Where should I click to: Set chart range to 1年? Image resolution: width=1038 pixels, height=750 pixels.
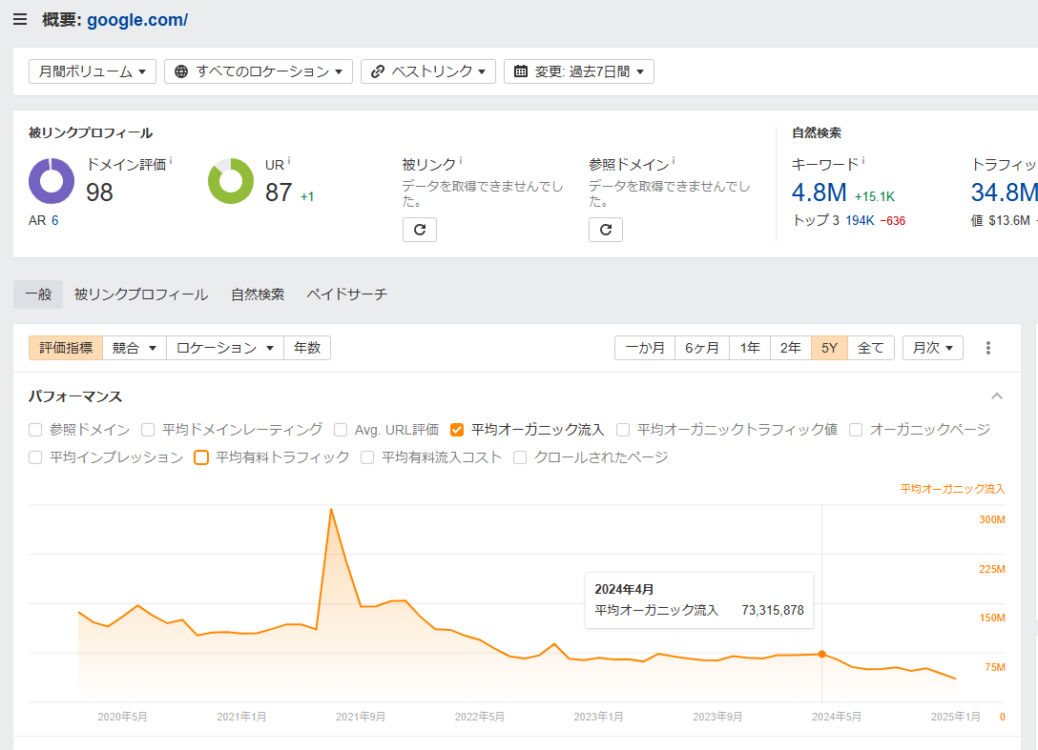pyautogui.click(x=750, y=348)
